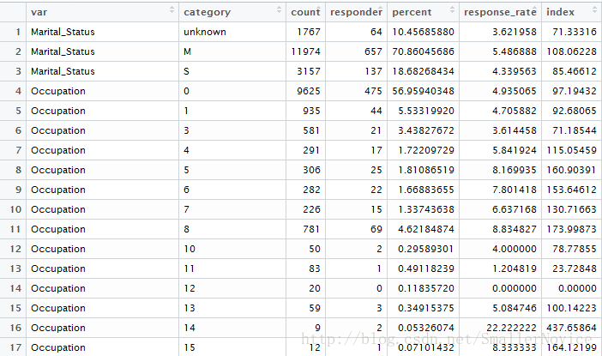Click responder value 657

coord(373,51)
